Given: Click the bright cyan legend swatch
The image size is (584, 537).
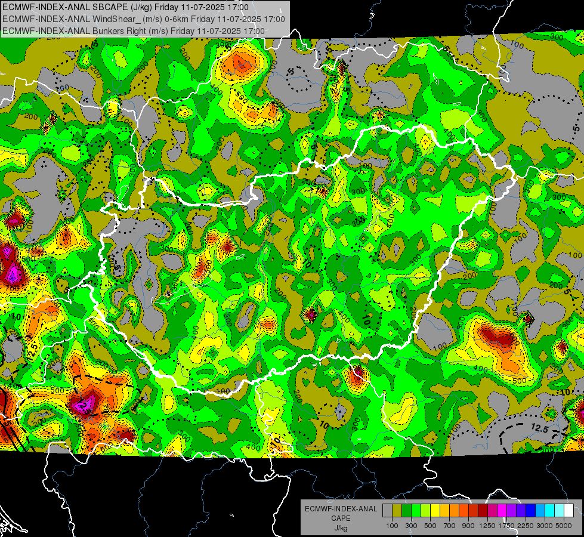Looking at the screenshot, I should pos(550,510).
